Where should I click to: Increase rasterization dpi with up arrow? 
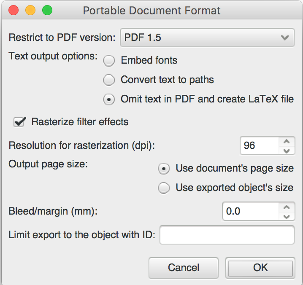(x=287, y=141)
